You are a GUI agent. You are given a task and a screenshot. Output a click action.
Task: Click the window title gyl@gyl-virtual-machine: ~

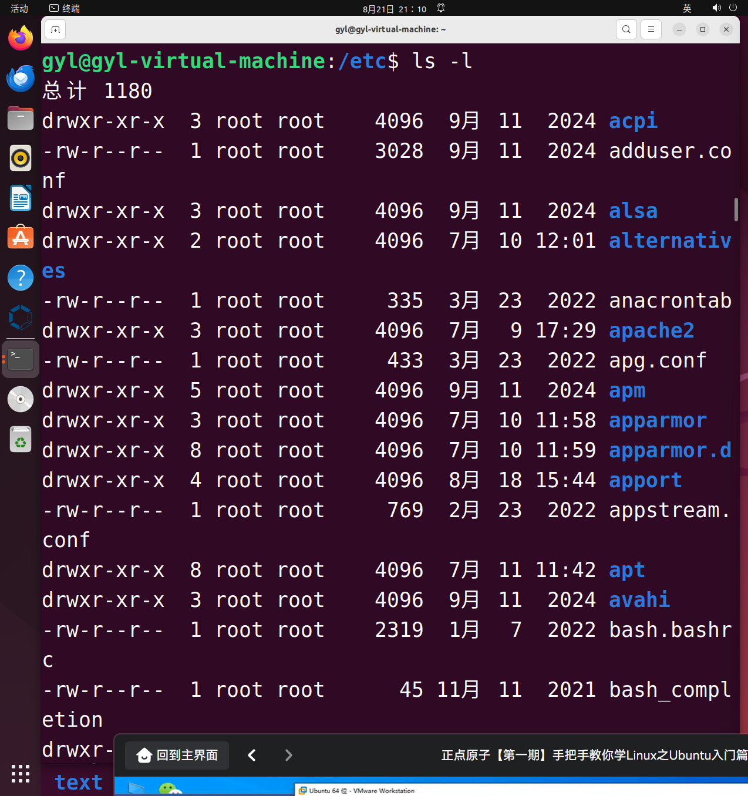(390, 29)
